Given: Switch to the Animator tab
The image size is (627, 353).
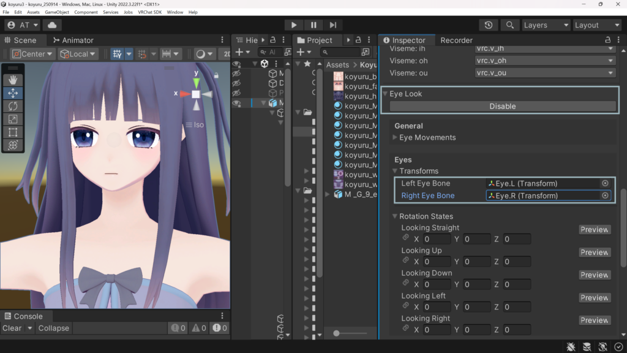Looking at the screenshot, I should click(73, 40).
